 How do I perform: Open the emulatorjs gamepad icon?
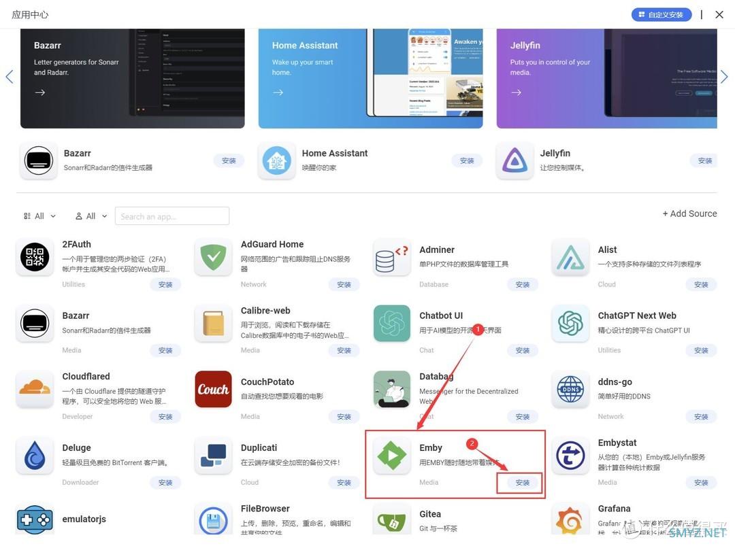click(35, 519)
